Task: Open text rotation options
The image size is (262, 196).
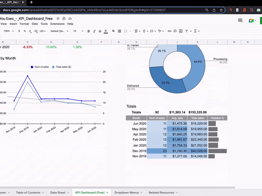Action: pyautogui.click(x=161, y=31)
